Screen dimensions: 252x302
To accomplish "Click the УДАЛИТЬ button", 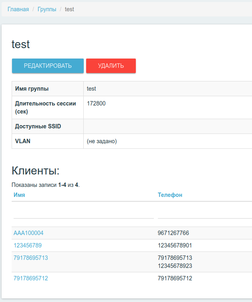I will pos(111,66).
